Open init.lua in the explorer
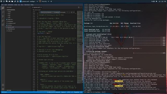 pos(10,25)
